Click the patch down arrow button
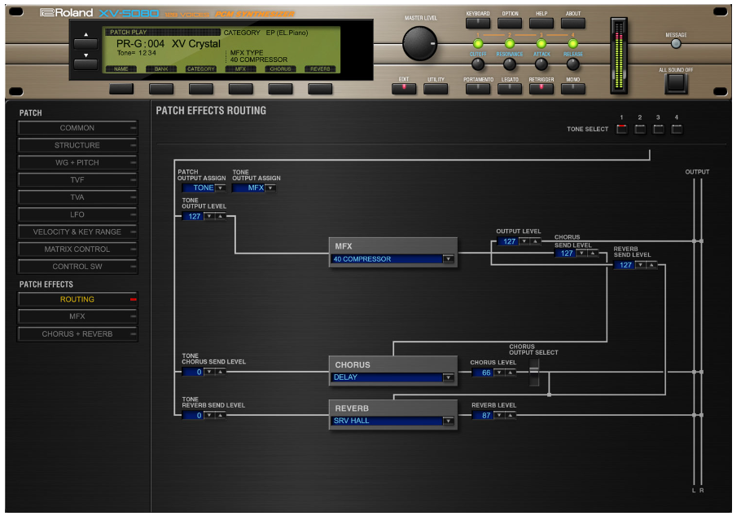741x525 pixels. coord(85,64)
